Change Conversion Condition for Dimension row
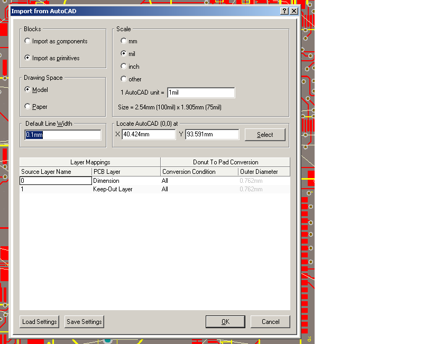 tap(199, 181)
